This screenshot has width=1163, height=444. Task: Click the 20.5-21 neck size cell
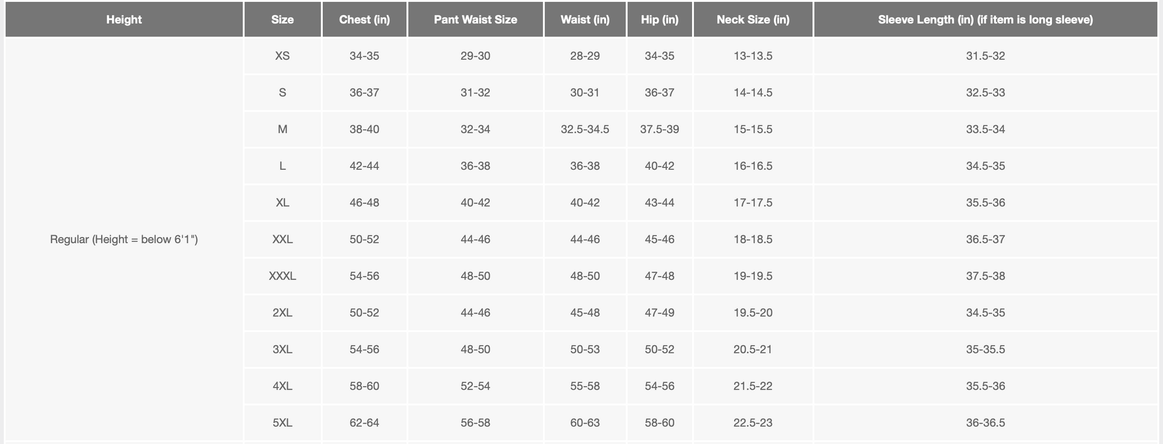pos(752,350)
